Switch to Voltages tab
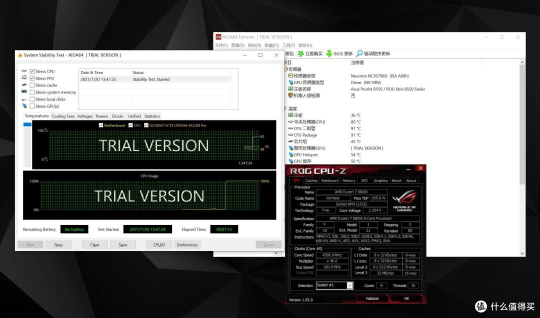 click(85, 116)
